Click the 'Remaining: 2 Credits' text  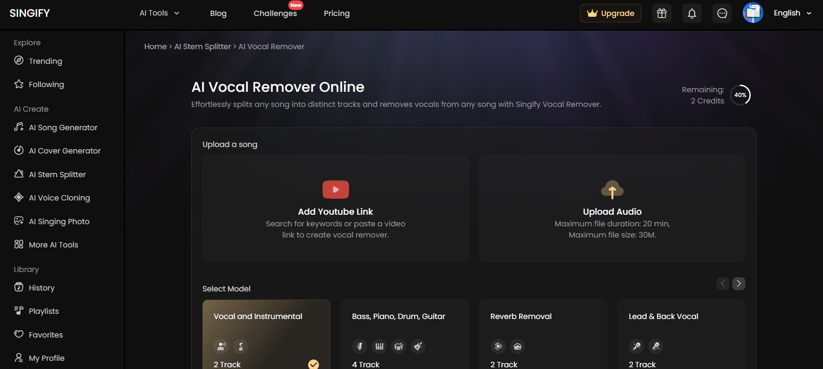click(x=703, y=95)
